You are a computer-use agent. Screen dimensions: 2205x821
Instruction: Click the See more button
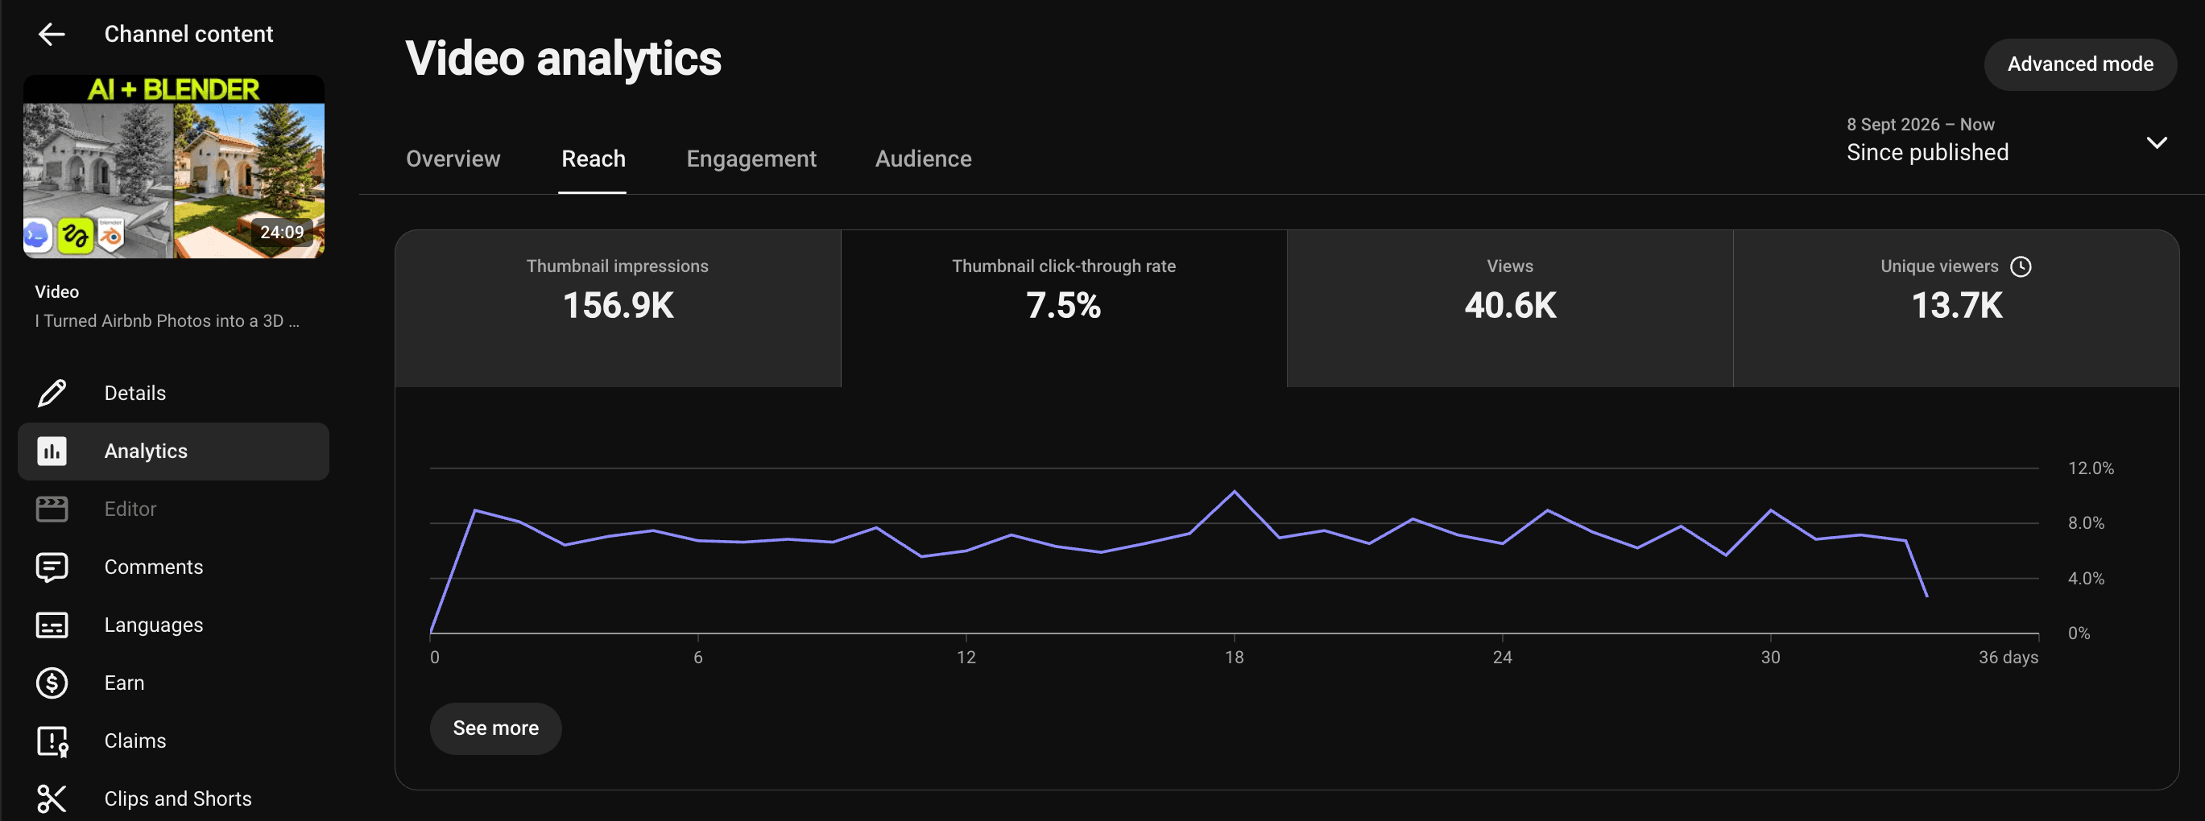[495, 728]
